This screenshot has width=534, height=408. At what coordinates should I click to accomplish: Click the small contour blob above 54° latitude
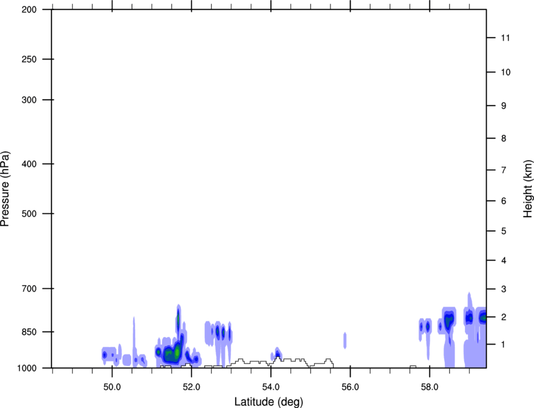click(277, 354)
